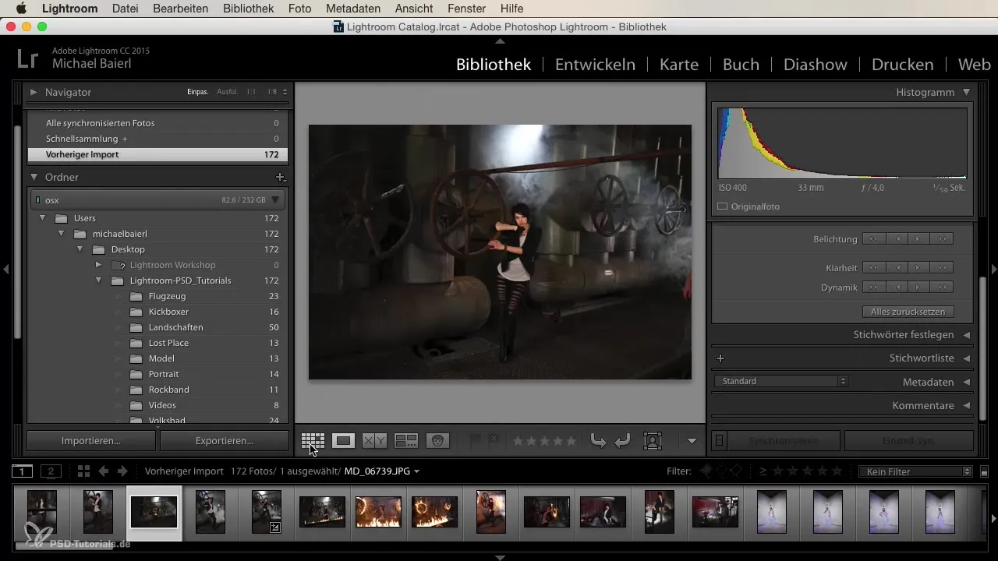Decrease Klarheit by a large step
The image size is (998, 561).
873,267
